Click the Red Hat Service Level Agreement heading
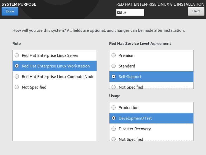206x155 pixels. (x=140, y=44)
